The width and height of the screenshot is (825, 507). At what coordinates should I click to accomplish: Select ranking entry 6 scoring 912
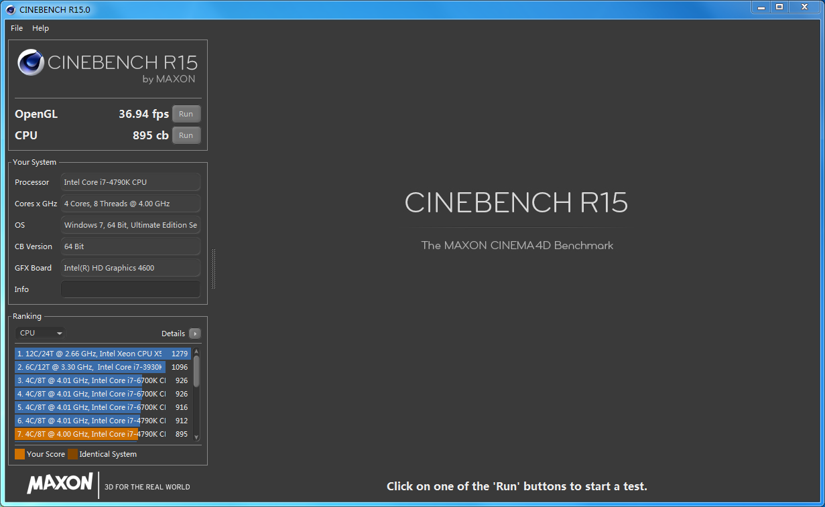pyautogui.click(x=103, y=421)
